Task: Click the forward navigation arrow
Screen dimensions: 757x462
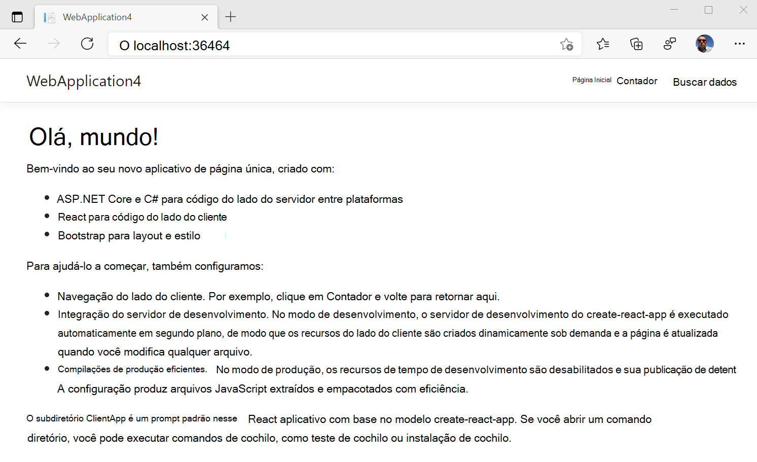Action: pos(53,44)
